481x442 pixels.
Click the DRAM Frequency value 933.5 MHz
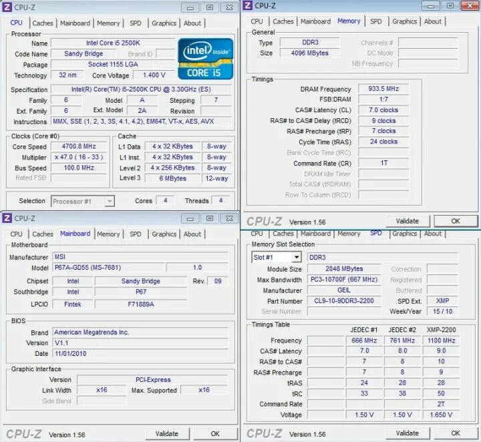(383, 89)
